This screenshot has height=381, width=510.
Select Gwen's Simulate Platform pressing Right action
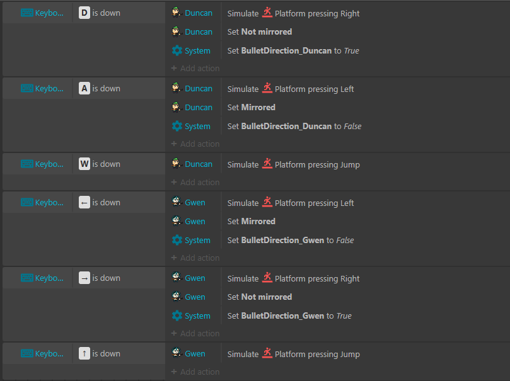point(293,278)
